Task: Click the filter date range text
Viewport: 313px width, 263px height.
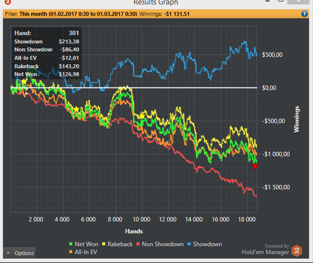Action: [x=78, y=14]
